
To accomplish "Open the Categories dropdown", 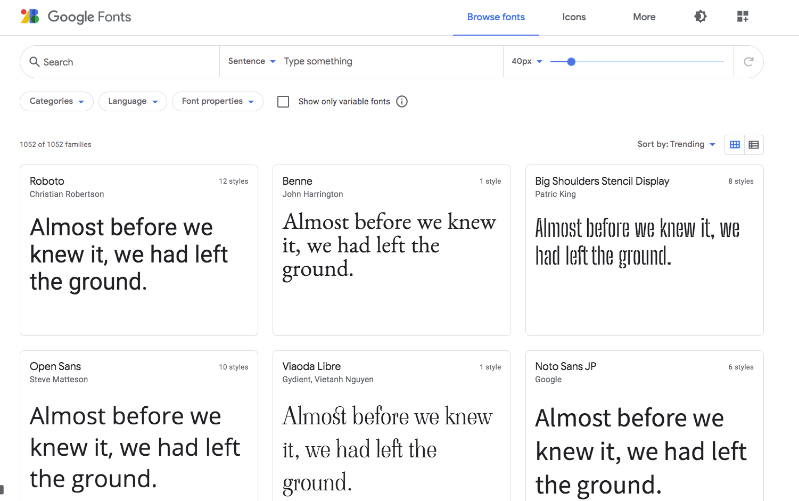I will pyautogui.click(x=56, y=101).
